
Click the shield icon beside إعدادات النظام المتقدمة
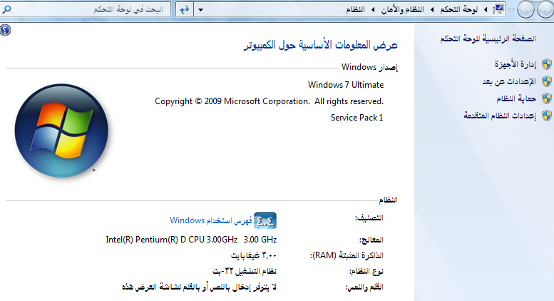(x=547, y=116)
